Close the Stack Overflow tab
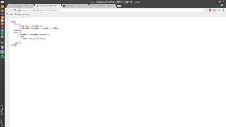 coord(114,6)
